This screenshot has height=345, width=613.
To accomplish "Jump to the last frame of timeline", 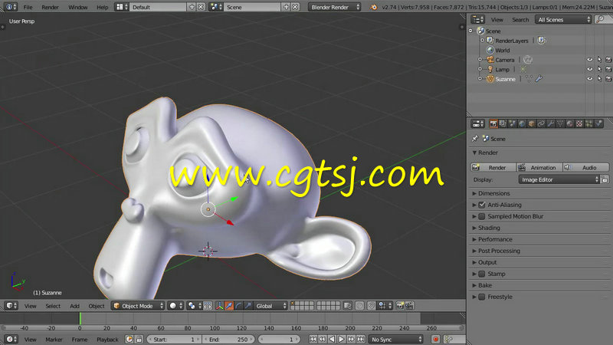I will (361, 339).
